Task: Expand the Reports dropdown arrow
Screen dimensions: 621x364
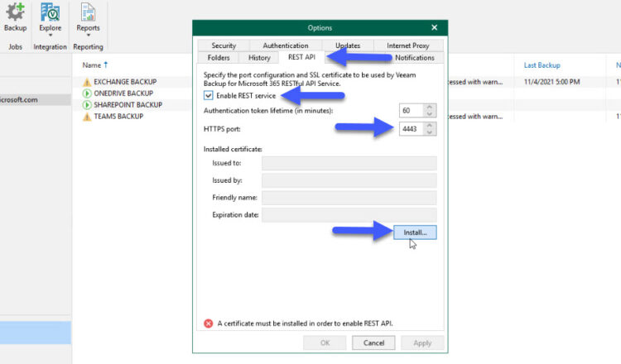Action: tap(88, 36)
